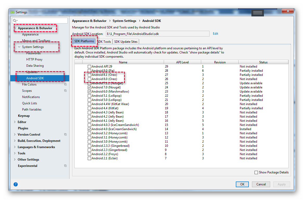This screenshot has height=200, width=304.
Task: Click the OK button
Action: pos(242,184)
